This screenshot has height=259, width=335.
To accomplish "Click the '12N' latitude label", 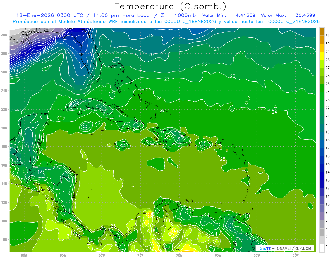I will [4, 202].
